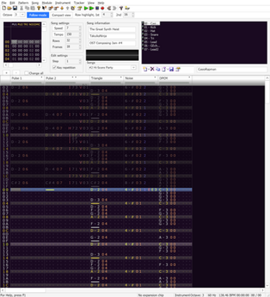Adjust the Row highlight 1st spinner

[x=112, y=15]
